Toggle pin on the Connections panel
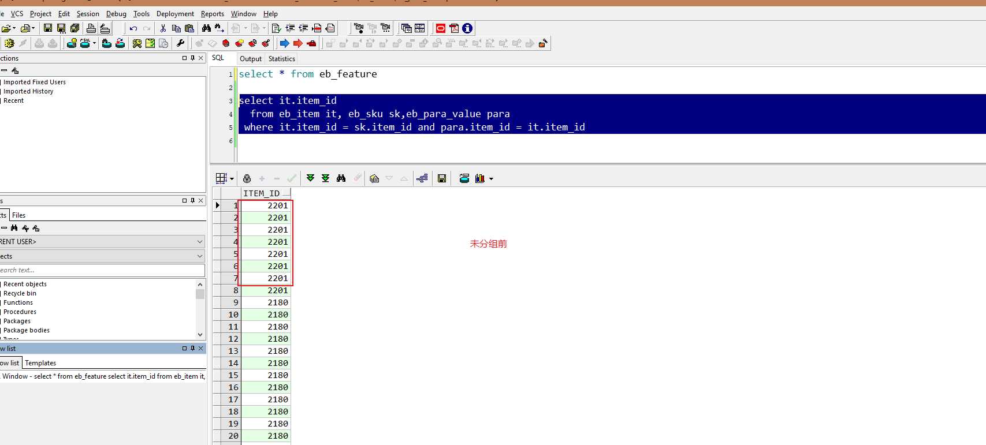The image size is (986, 445). 192,58
